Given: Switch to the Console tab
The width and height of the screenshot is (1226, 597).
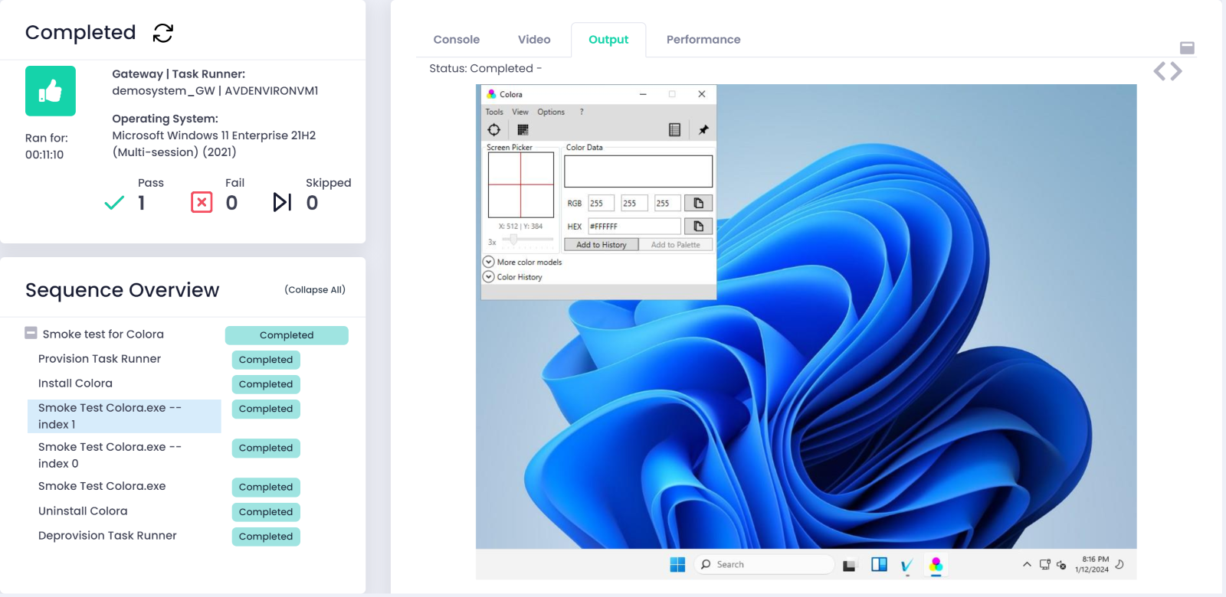Looking at the screenshot, I should [456, 40].
